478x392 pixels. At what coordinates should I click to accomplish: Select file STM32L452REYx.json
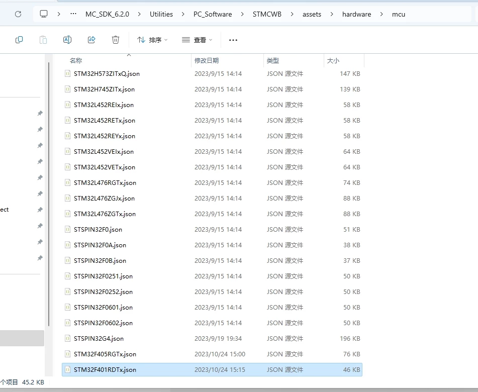click(x=212, y=136)
